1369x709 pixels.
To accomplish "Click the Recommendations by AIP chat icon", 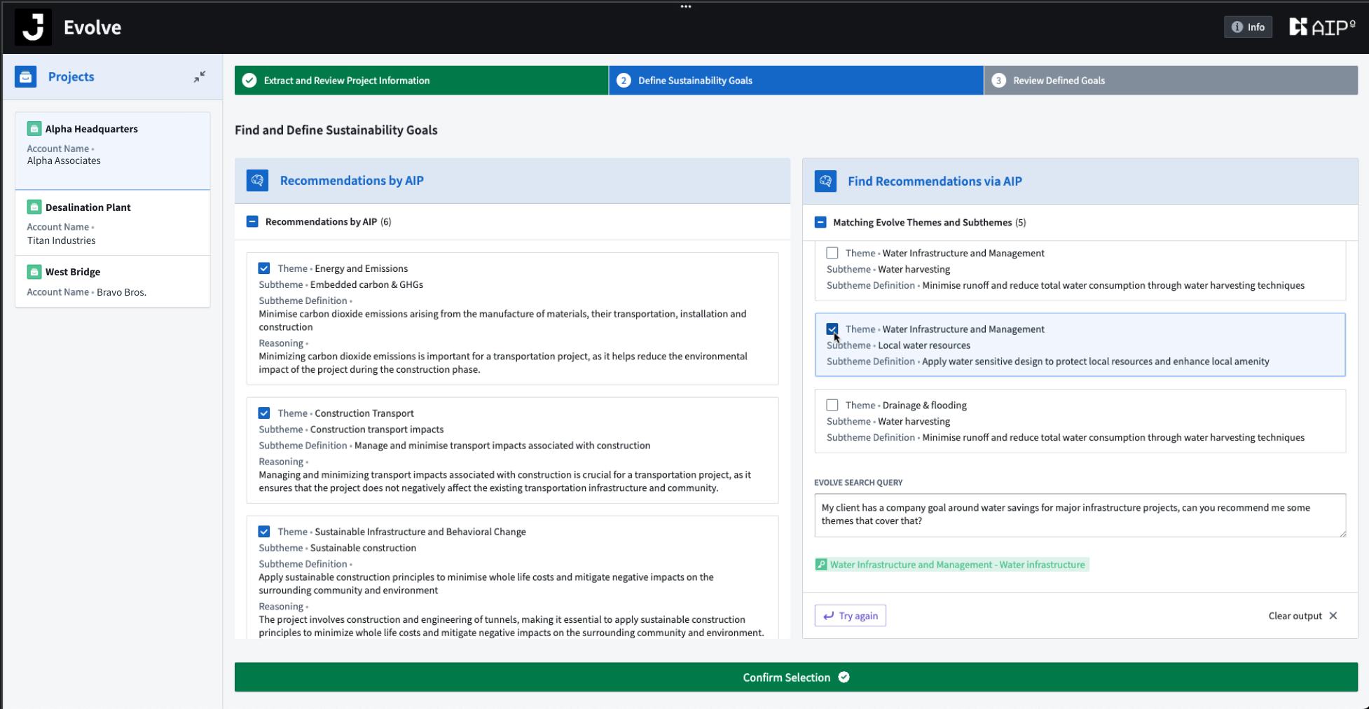I will [x=257, y=180].
